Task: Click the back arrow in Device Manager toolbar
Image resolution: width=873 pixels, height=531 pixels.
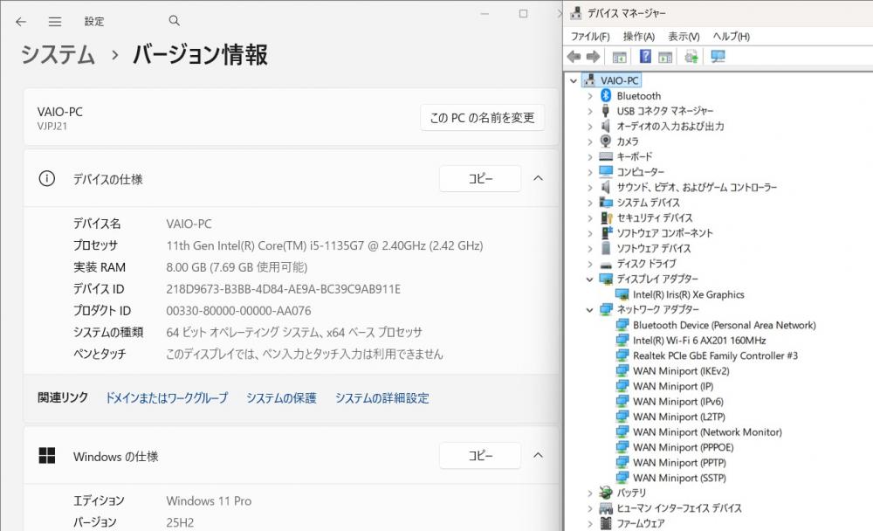Action: coord(574,56)
